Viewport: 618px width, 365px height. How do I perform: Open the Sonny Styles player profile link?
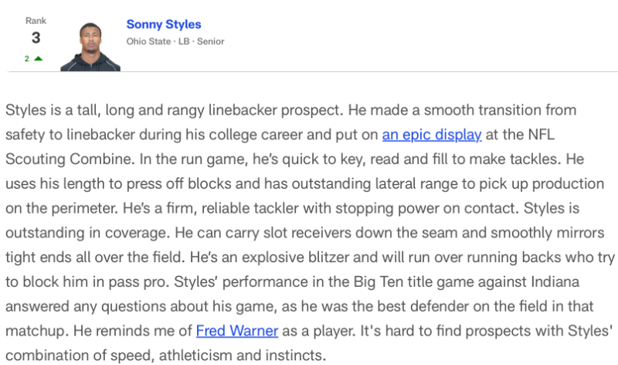164,25
